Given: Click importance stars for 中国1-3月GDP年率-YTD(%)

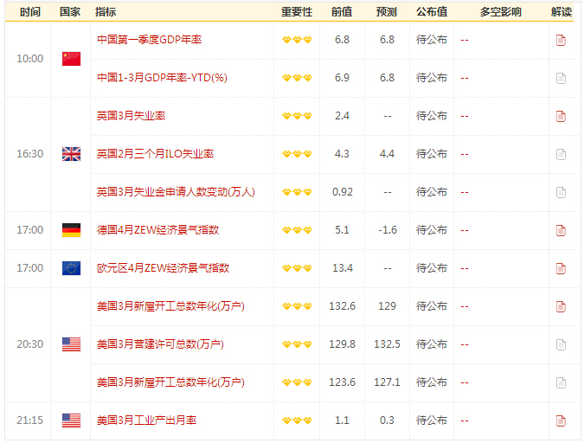Looking at the screenshot, I should coord(297,78).
